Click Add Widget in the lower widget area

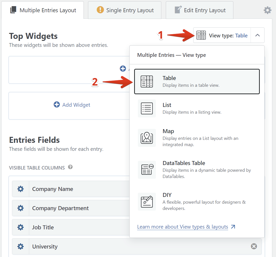click(72, 105)
